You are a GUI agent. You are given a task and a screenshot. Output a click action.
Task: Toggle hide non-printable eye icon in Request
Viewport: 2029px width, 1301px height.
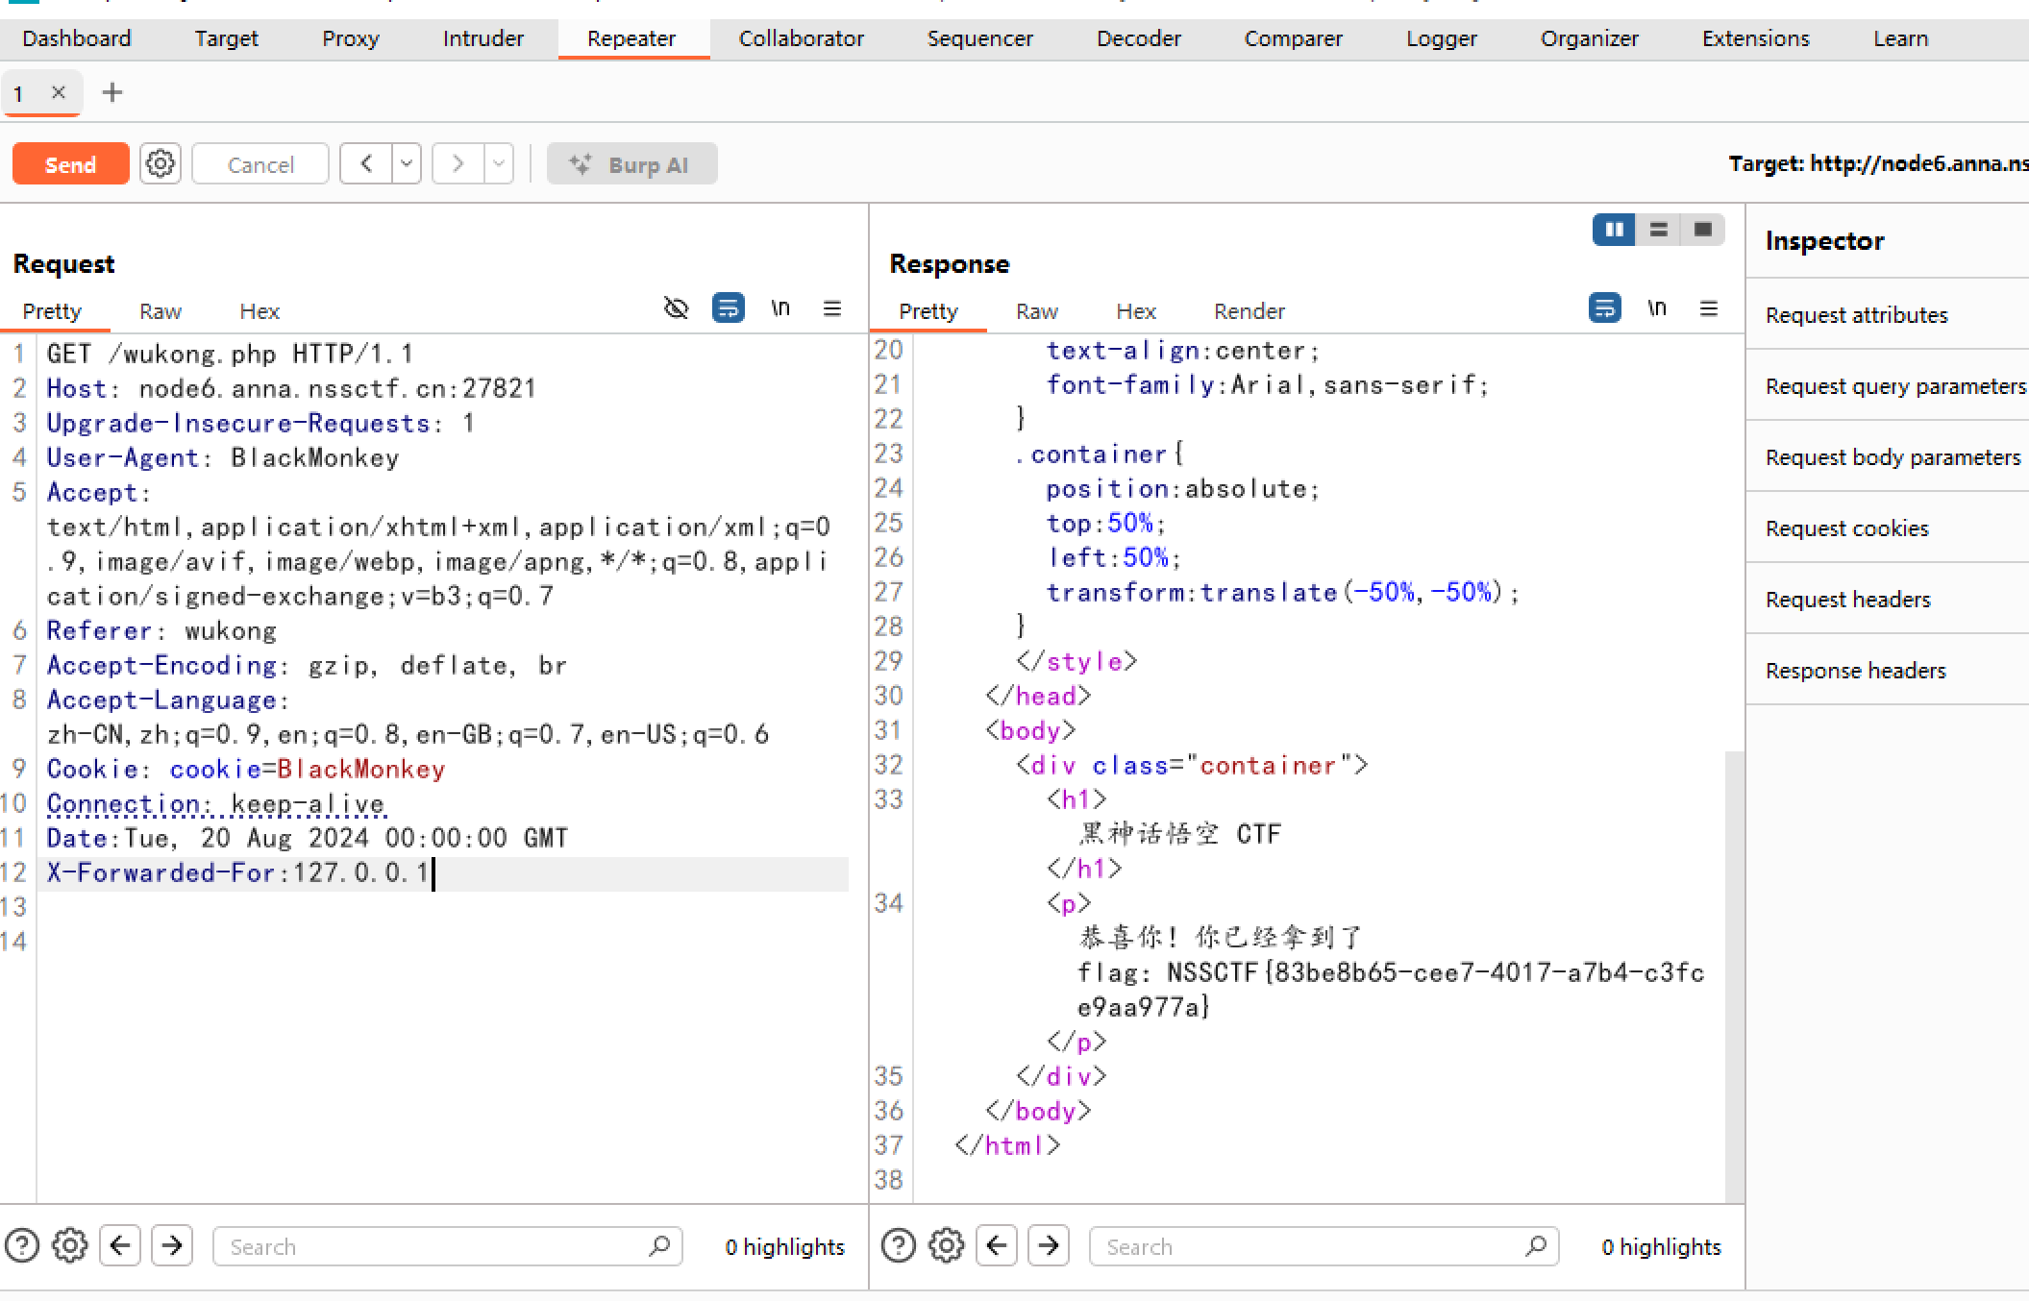(677, 308)
